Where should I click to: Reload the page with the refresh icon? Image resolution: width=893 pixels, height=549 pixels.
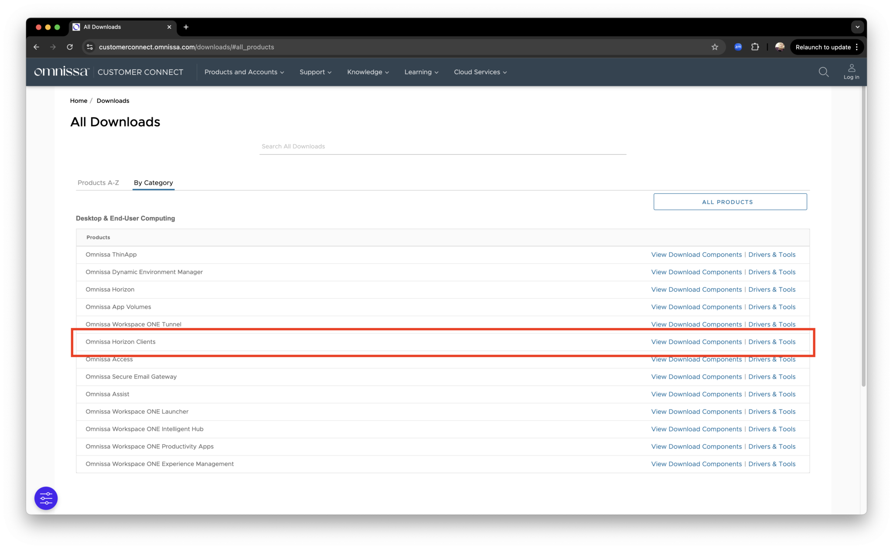click(x=70, y=47)
